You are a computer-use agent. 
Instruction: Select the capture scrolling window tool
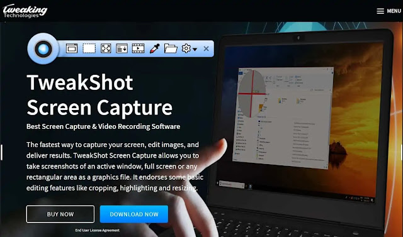[x=122, y=48]
